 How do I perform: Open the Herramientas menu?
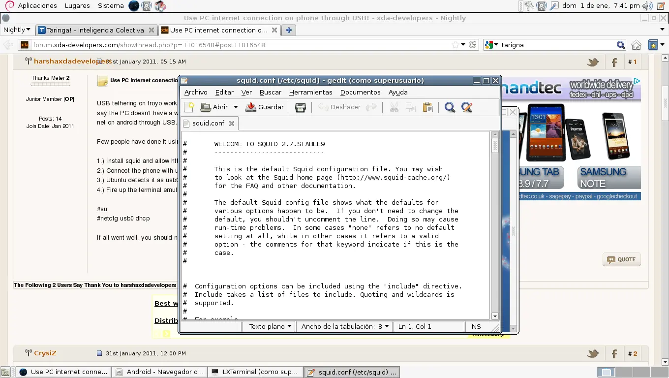tap(311, 92)
